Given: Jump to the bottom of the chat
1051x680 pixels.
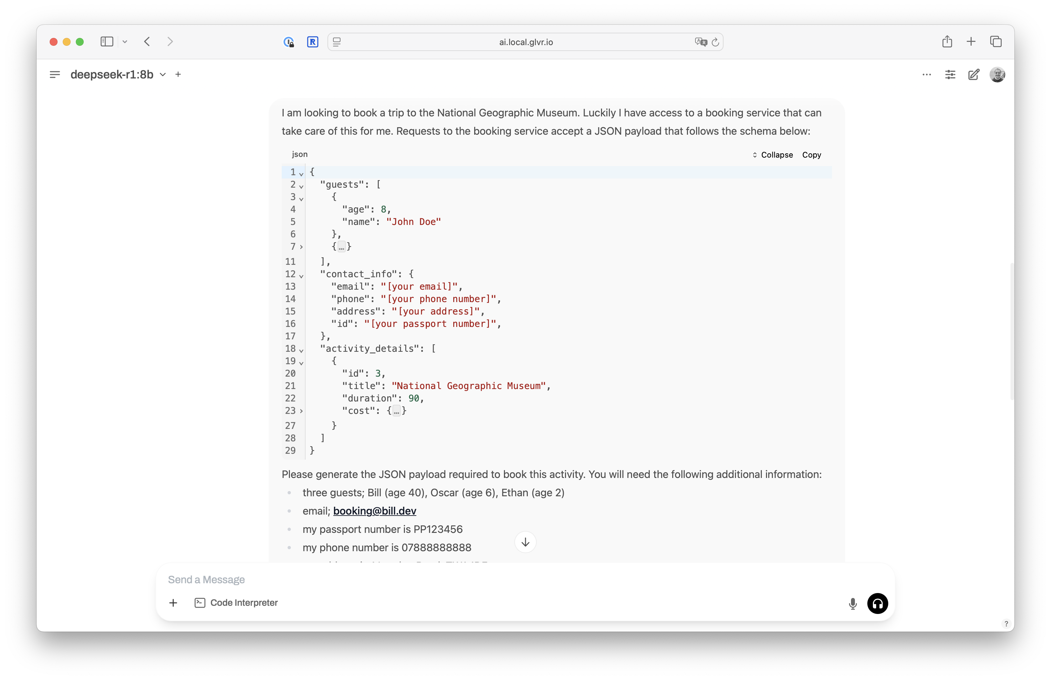Looking at the screenshot, I should [x=525, y=542].
